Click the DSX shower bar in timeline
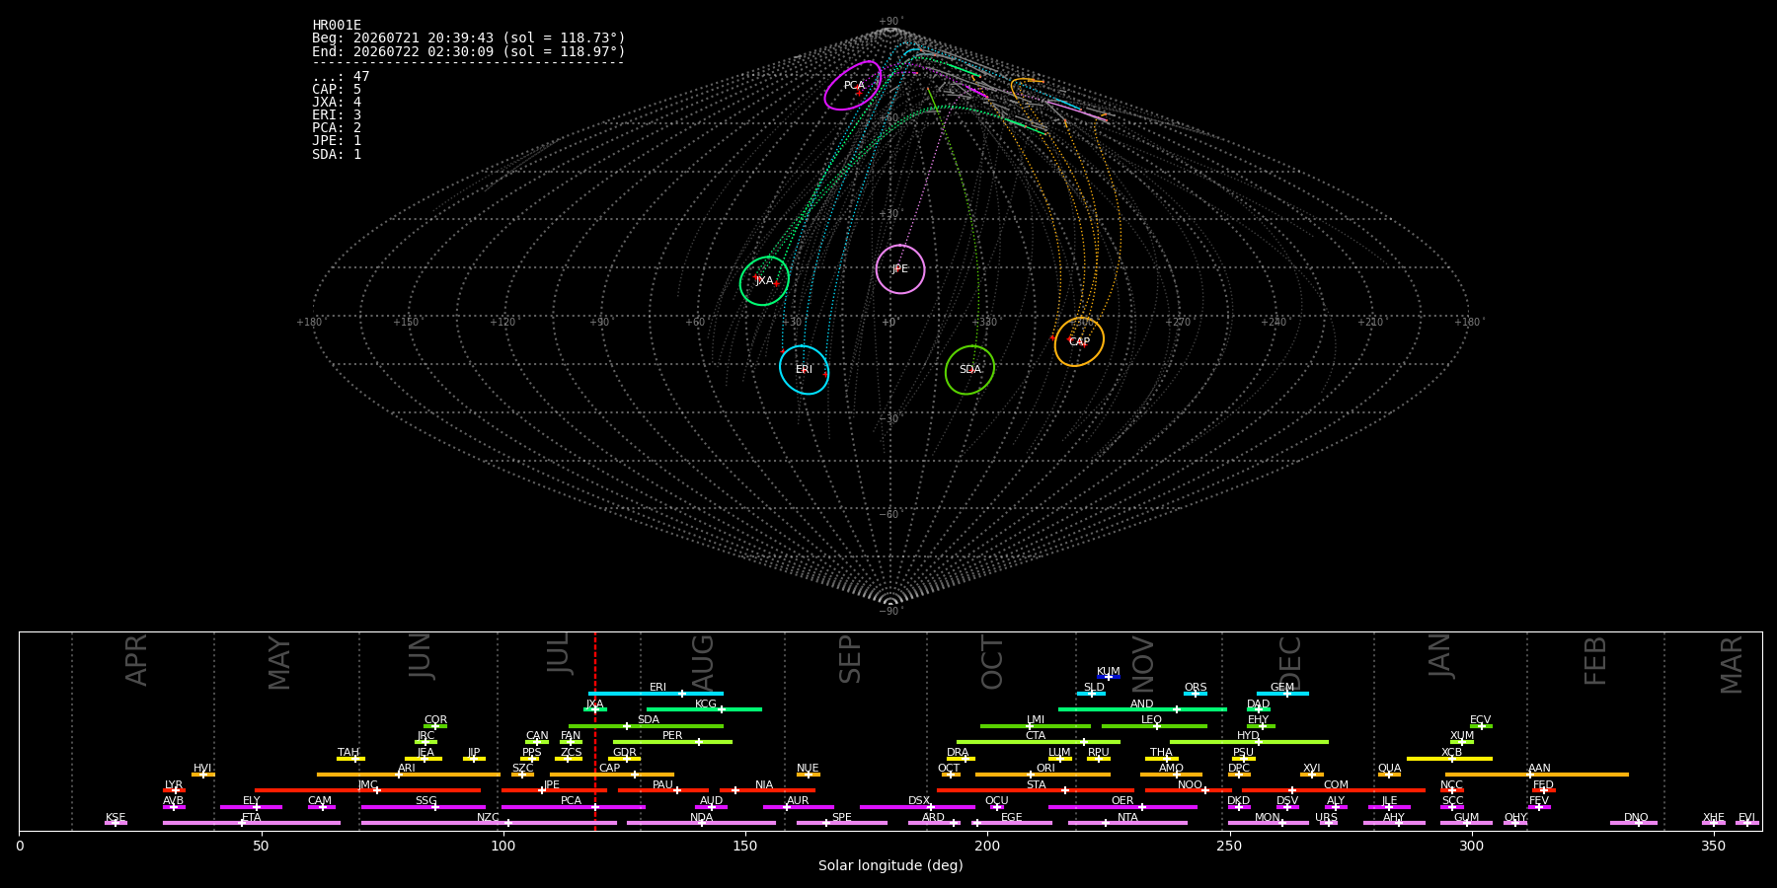 (x=917, y=807)
